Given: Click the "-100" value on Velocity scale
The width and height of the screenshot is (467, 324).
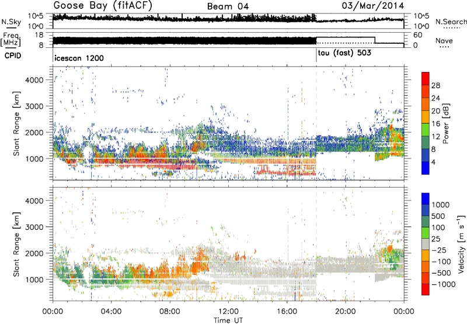Looking at the screenshot, I should point(441,261).
